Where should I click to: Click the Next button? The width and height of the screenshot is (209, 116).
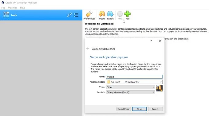click(x=139, y=109)
